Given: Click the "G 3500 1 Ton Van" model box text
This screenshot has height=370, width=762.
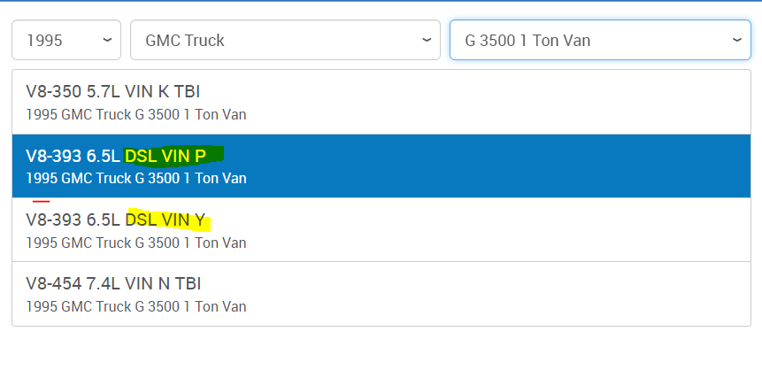Looking at the screenshot, I should click(x=527, y=40).
